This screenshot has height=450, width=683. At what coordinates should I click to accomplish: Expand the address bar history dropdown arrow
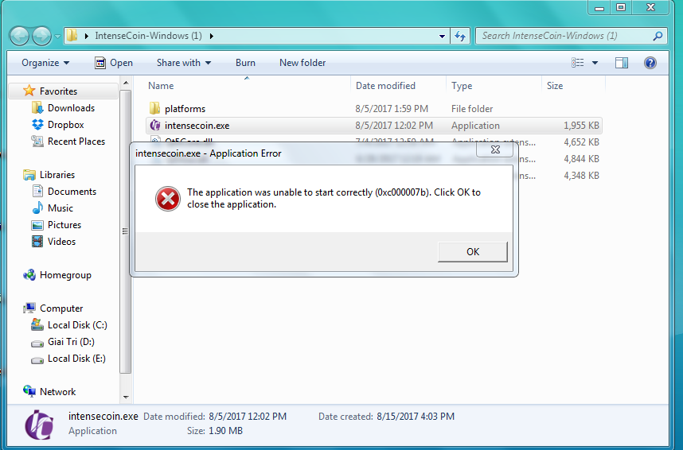pos(442,36)
